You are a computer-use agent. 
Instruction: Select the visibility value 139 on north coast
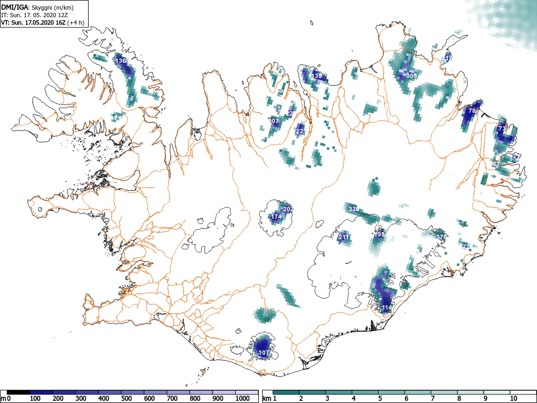click(317, 75)
